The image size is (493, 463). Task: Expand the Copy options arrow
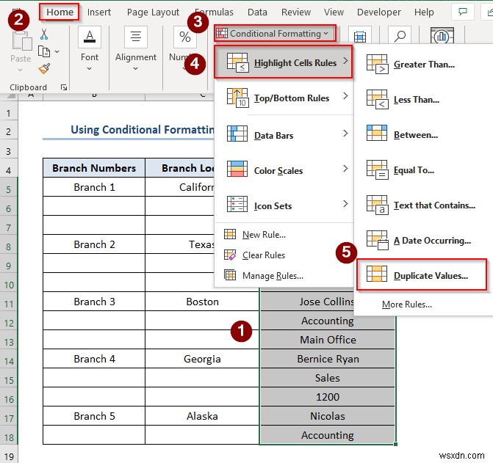click(x=57, y=51)
